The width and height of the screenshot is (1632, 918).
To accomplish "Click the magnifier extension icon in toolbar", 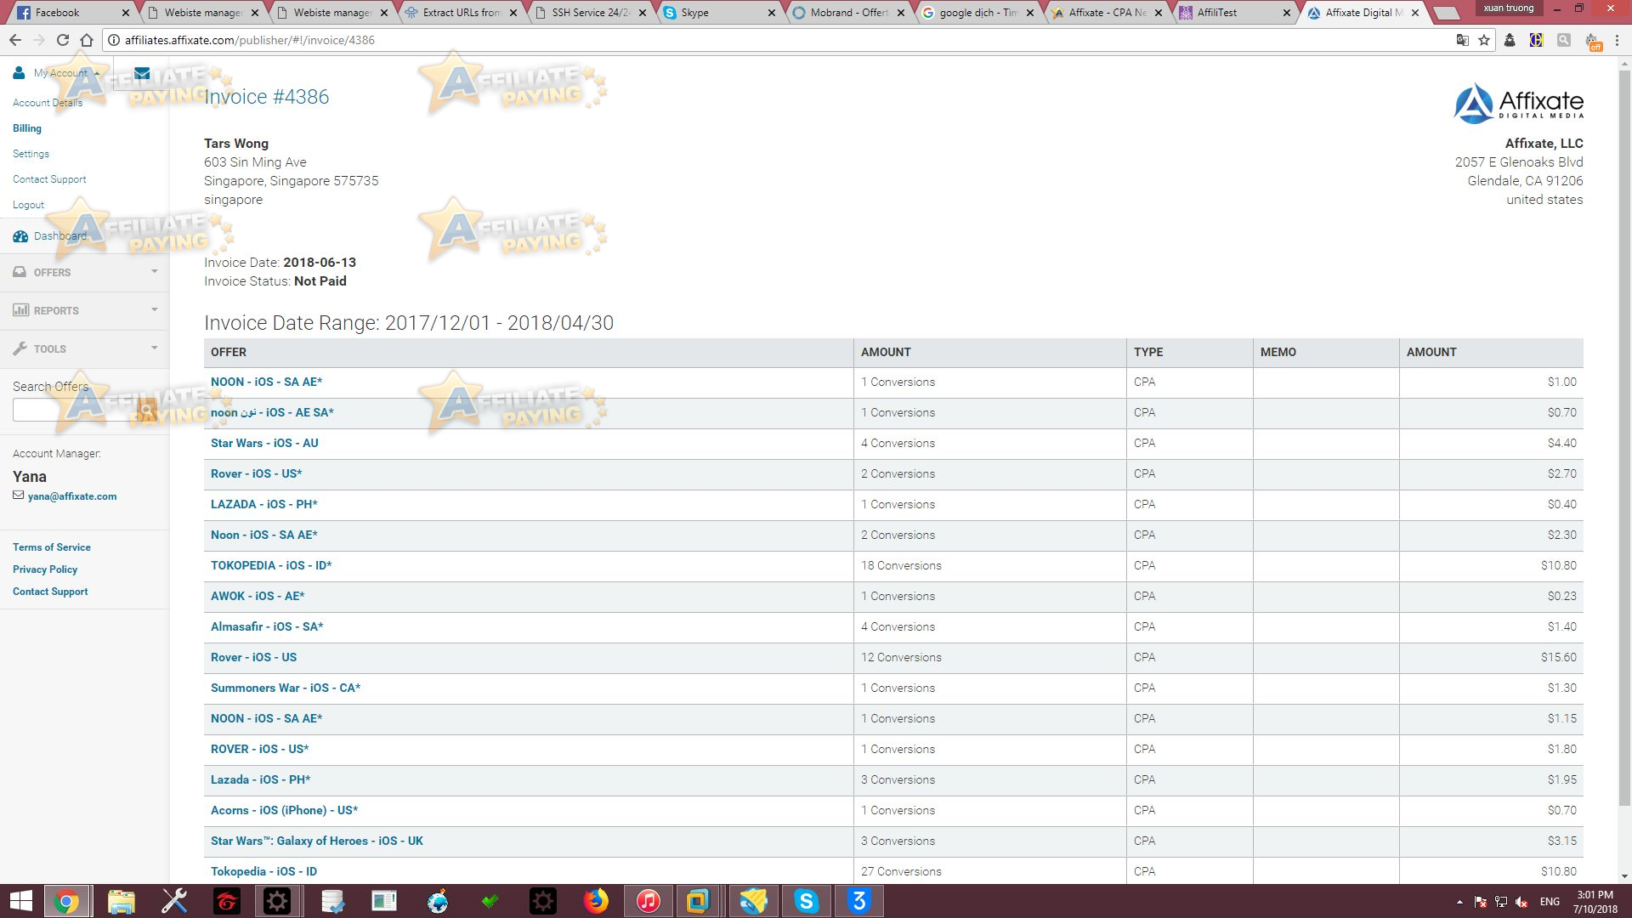I will [1563, 40].
